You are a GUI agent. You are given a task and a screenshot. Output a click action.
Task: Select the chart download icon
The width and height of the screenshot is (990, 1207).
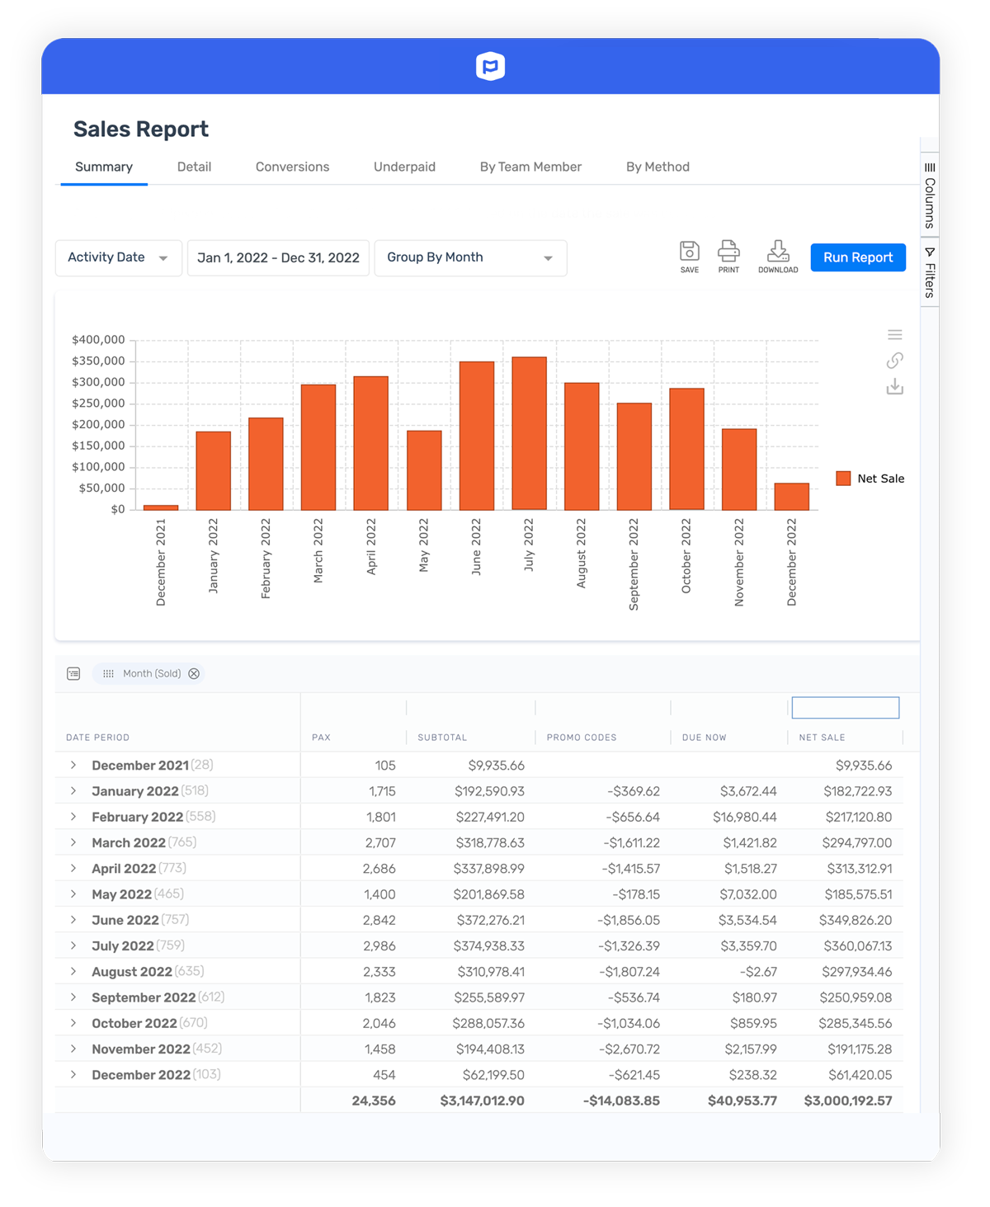(x=895, y=386)
